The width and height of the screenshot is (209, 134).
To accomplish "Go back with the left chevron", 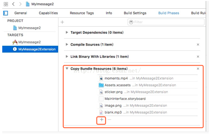I will coord(14,4).
